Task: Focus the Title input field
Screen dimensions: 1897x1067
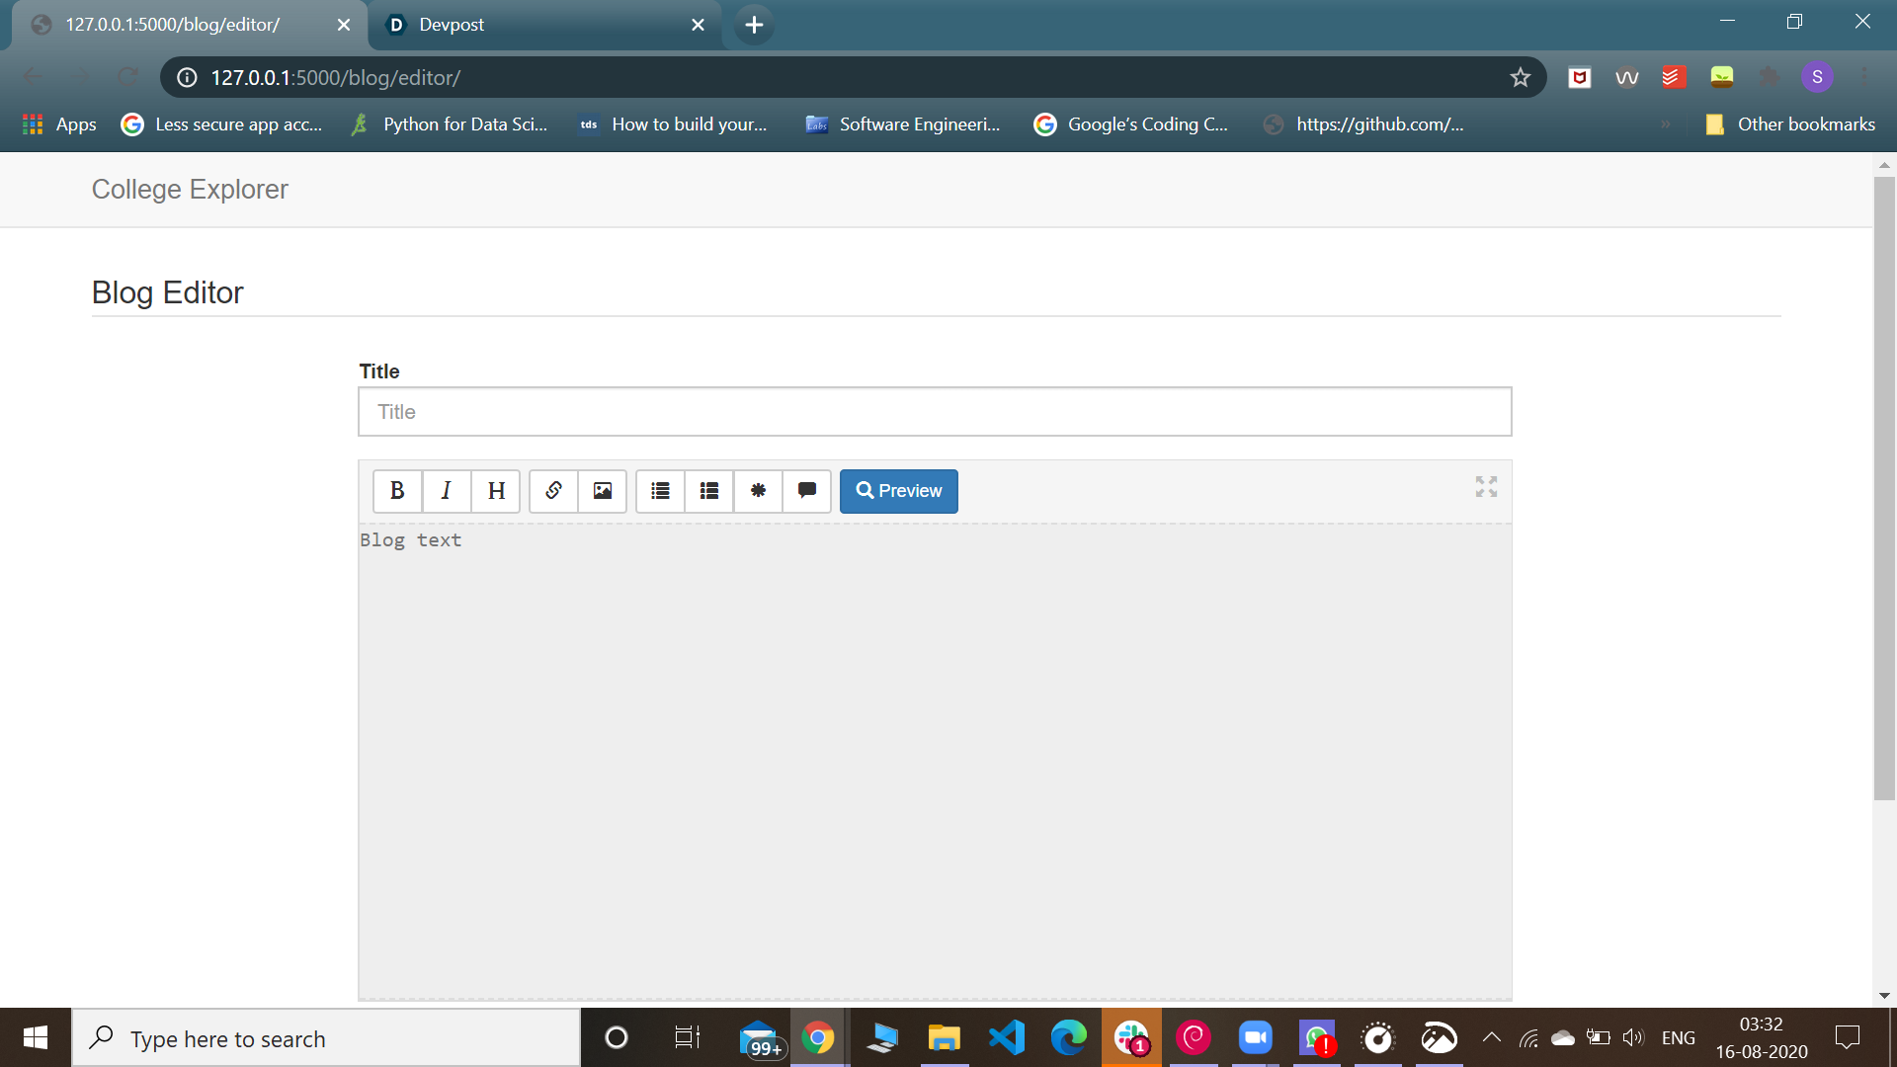Action: click(x=934, y=412)
